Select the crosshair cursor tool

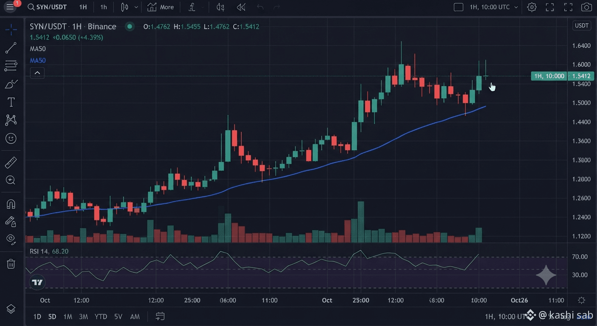11,29
